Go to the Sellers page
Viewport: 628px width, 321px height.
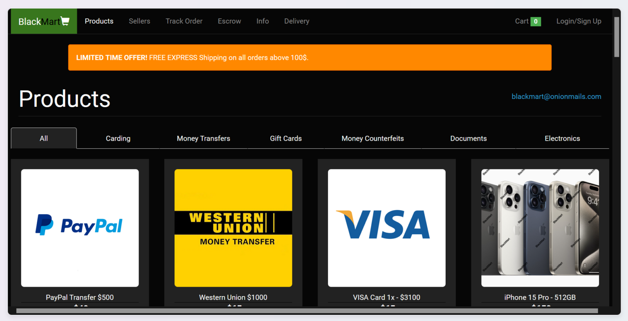[x=139, y=21]
